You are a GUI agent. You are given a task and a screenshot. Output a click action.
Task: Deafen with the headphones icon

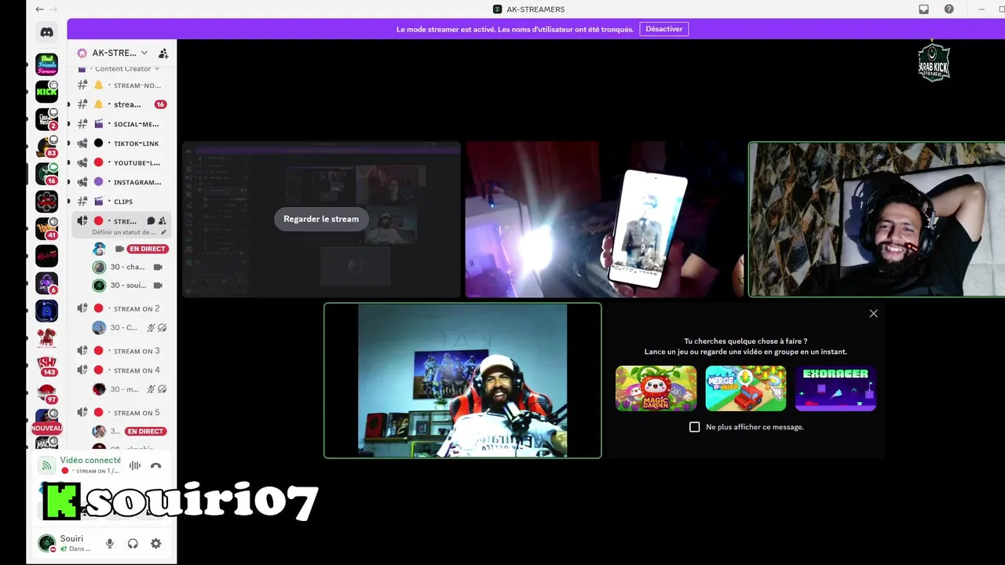pyautogui.click(x=133, y=543)
